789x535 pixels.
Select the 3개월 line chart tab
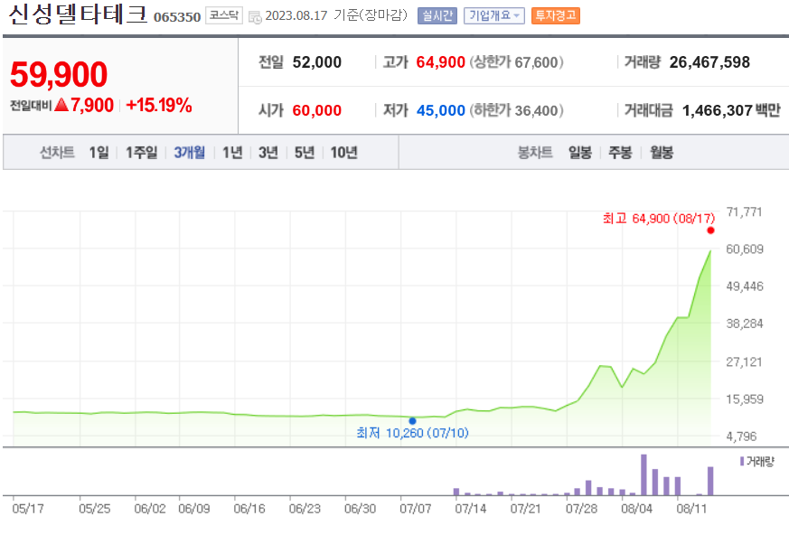(x=189, y=152)
